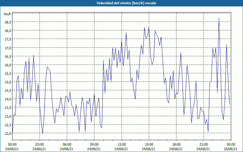Screen dimensions: 243x152
Task: Pick the '16,5' y-axis tick label
Action: (x=8, y=57)
